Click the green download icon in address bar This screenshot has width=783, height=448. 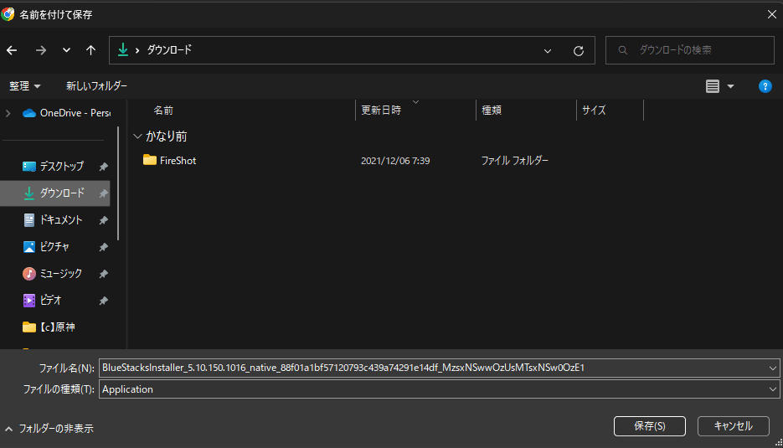(x=123, y=49)
